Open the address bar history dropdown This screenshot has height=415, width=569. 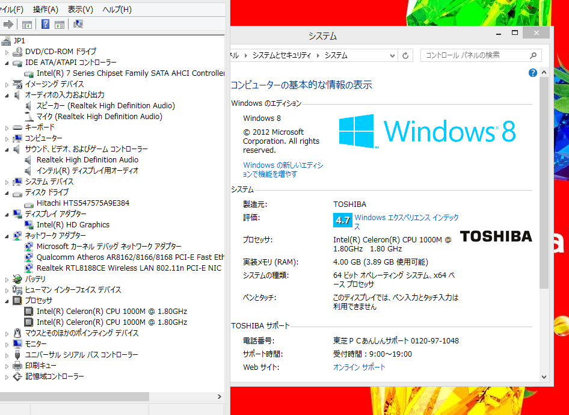click(x=392, y=55)
